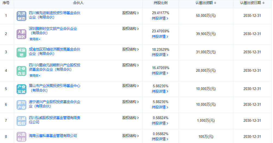View 持股详情 under 23.47059%
This screenshot has height=143, width=273.
click(x=160, y=37)
